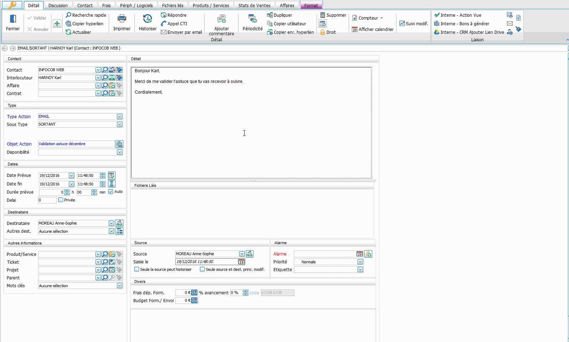Click the Fermer door icon
Image resolution: width=569 pixels, height=342 pixels.
tap(13, 19)
